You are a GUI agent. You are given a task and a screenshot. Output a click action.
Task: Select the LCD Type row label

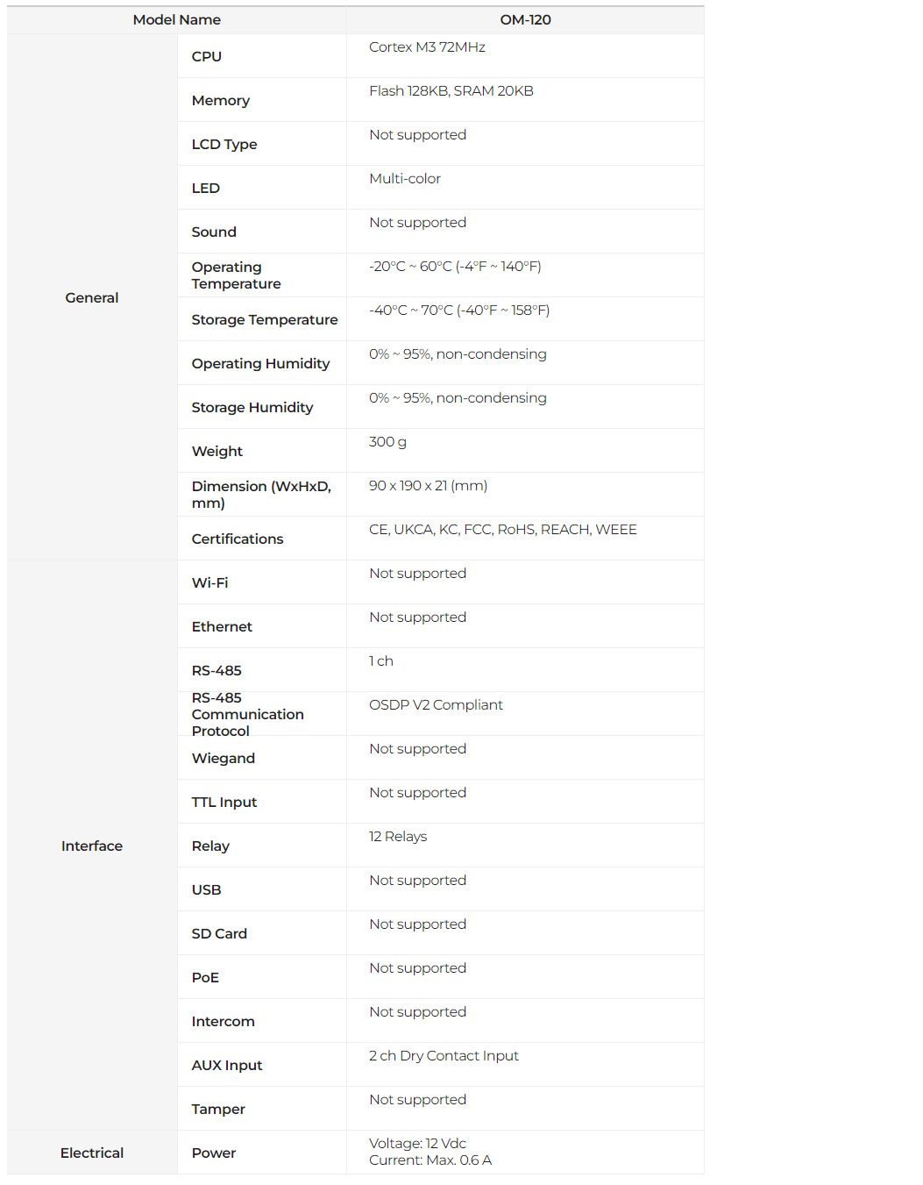[x=224, y=145]
